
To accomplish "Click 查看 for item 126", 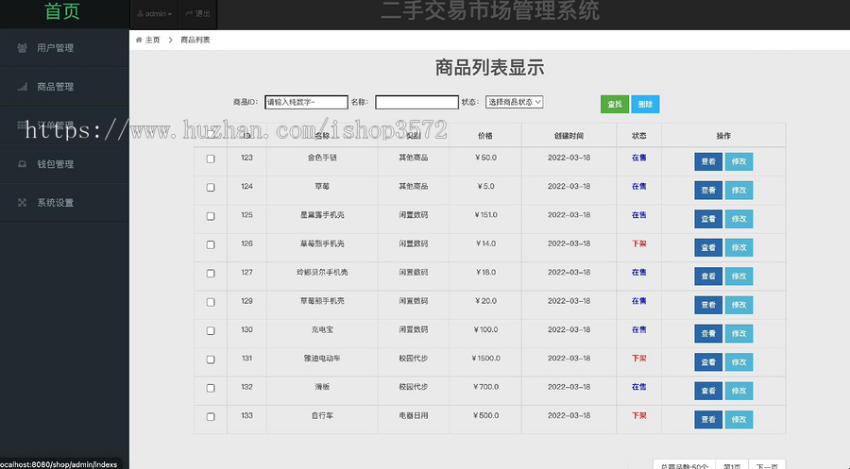I will (x=708, y=247).
